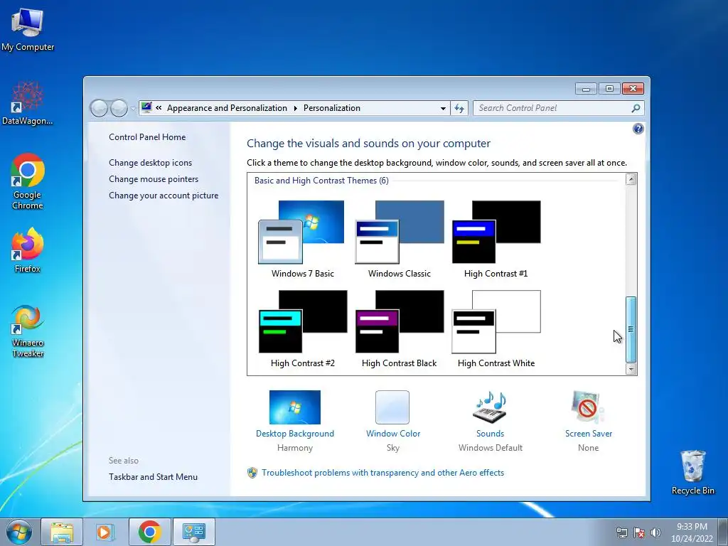Screen dimensions: 728x546
Task: Click the search magnifier icon
Action: tap(636, 108)
